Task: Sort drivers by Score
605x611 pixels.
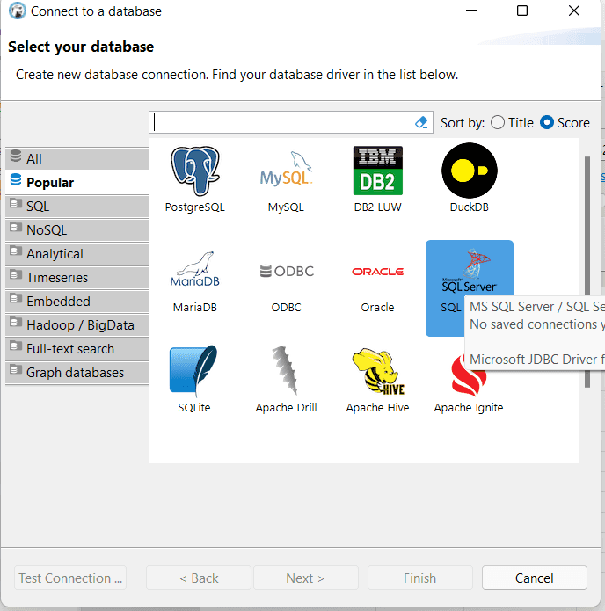Action: click(x=565, y=122)
